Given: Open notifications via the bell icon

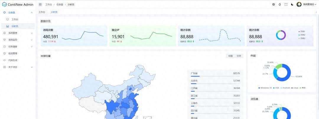Looking at the screenshot, I should point(280,4).
